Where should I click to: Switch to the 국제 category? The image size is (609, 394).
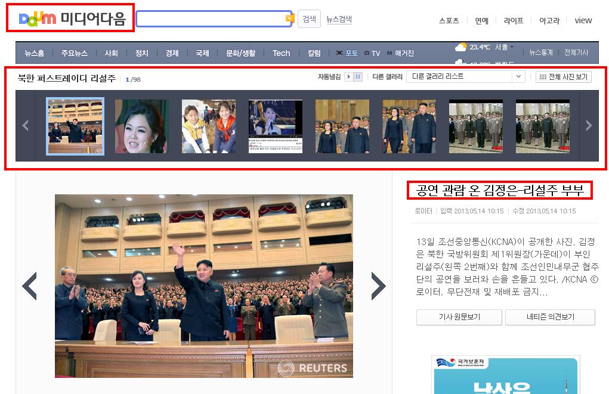(x=202, y=53)
